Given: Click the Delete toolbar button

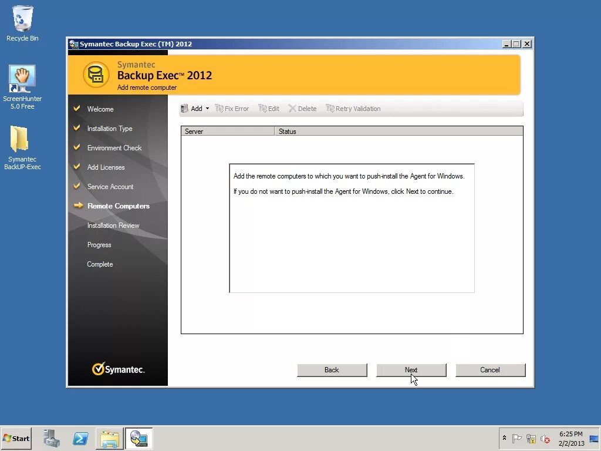Looking at the screenshot, I should coord(302,109).
